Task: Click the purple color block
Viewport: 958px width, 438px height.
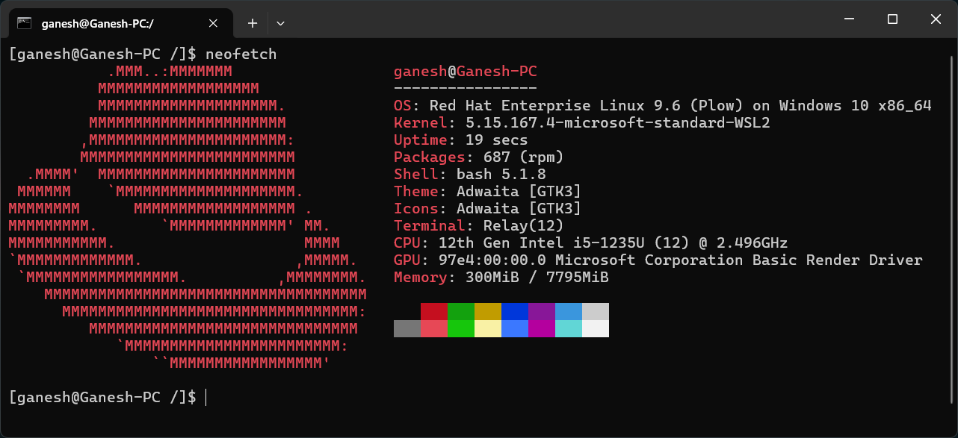Action: click(x=541, y=311)
